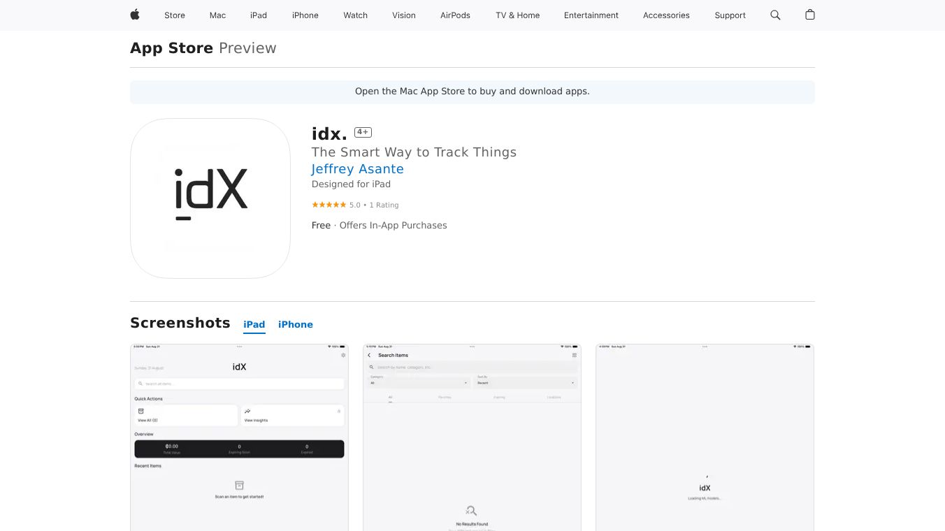Open the Loading ML models screenshot
The height and width of the screenshot is (531, 945).
(705, 437)
